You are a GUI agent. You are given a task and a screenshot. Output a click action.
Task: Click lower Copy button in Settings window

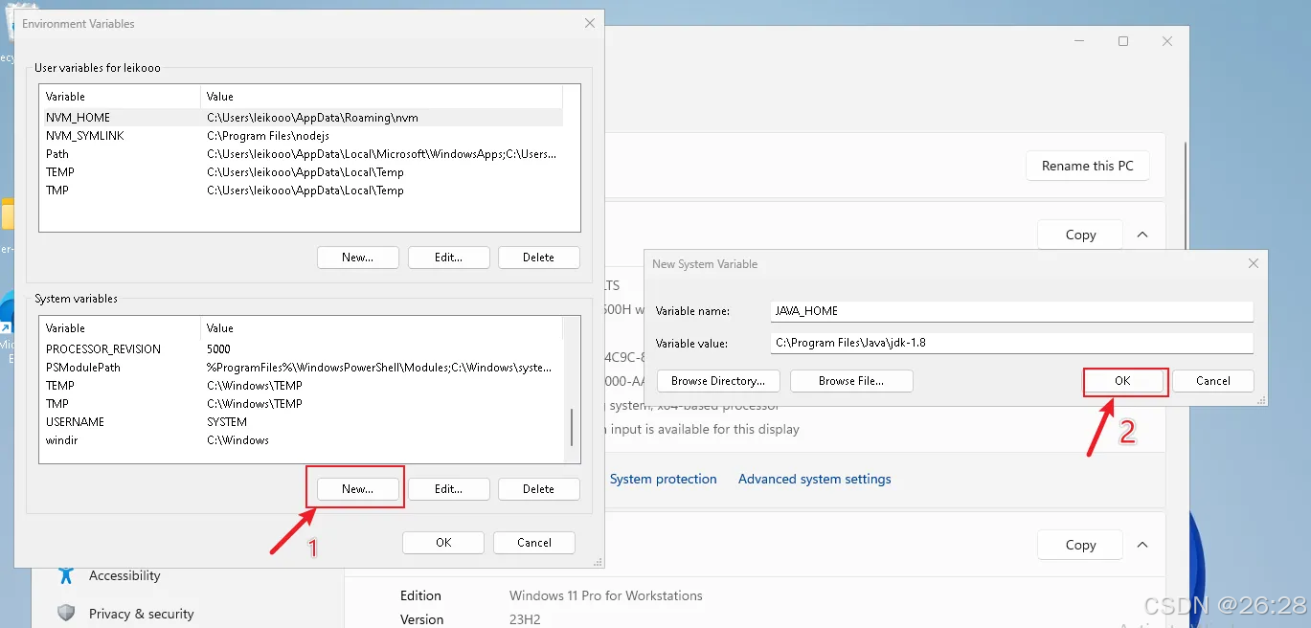pyautogui.click(x=1080, y=545)
